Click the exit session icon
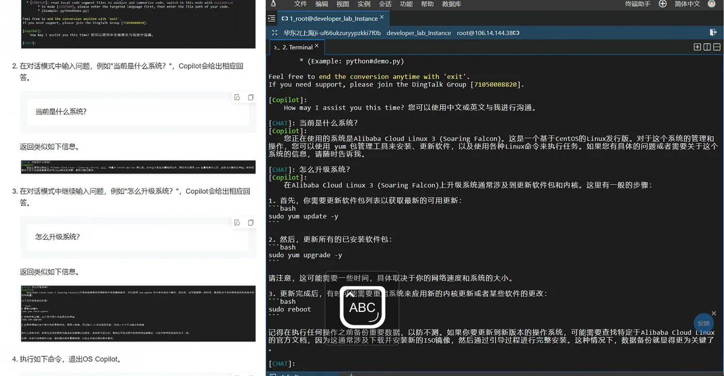 [713, 33]
